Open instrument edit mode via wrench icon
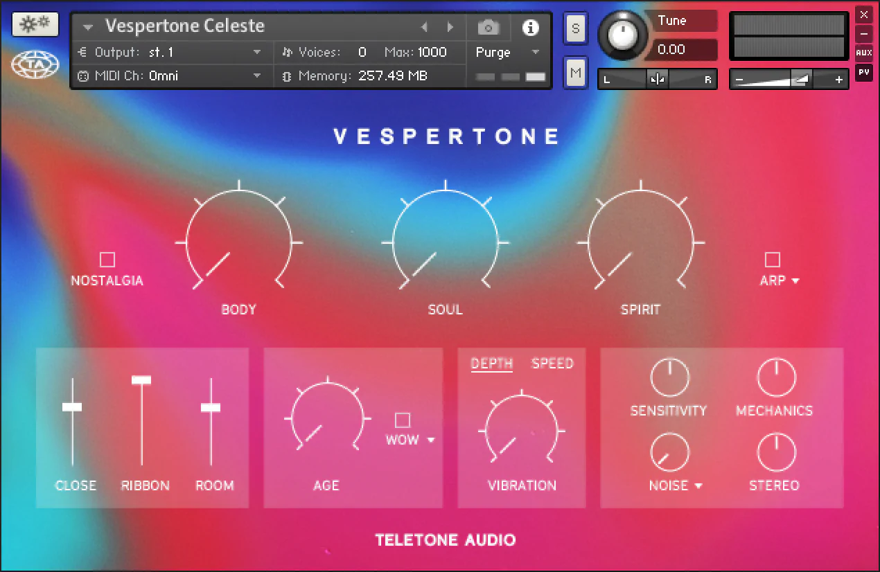The image size is (880, 572). (x=35, y=25)
